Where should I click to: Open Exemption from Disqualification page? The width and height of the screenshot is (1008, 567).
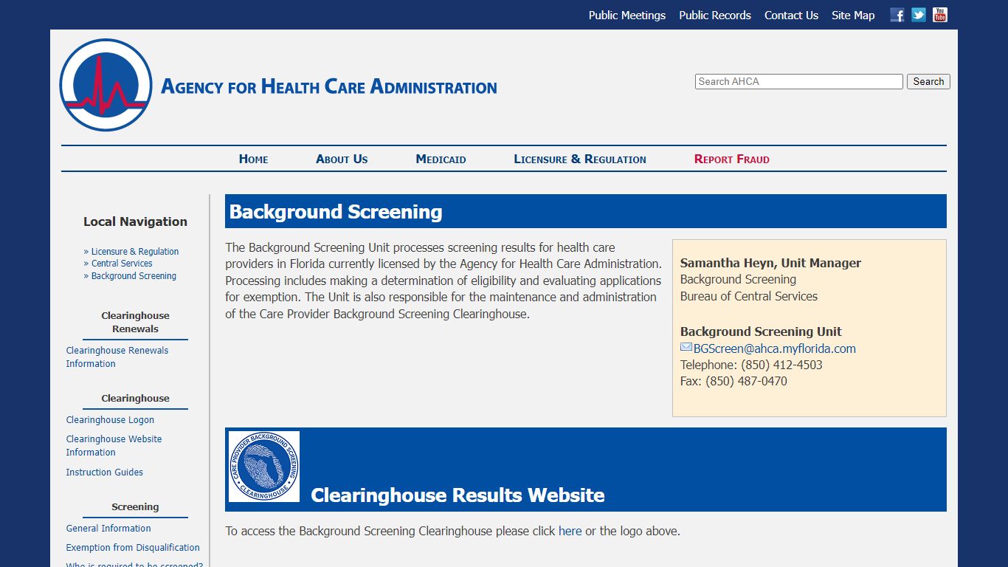click(133, 547)
